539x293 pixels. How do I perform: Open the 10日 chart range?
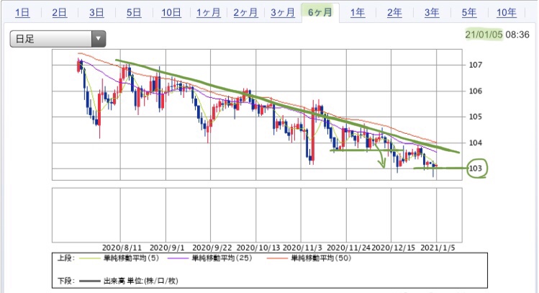(171, 13)
